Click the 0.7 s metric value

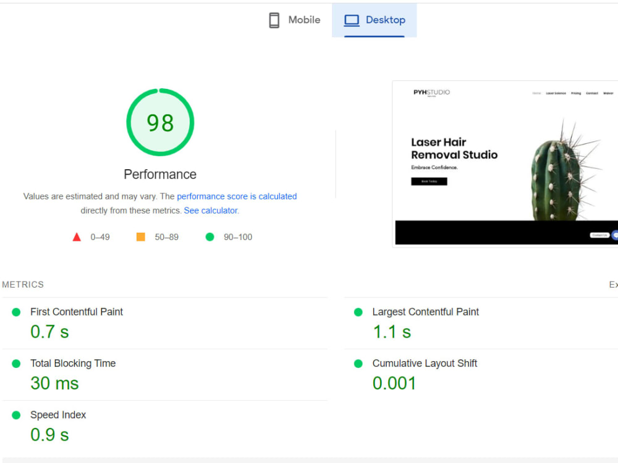[x=49, y=332]
